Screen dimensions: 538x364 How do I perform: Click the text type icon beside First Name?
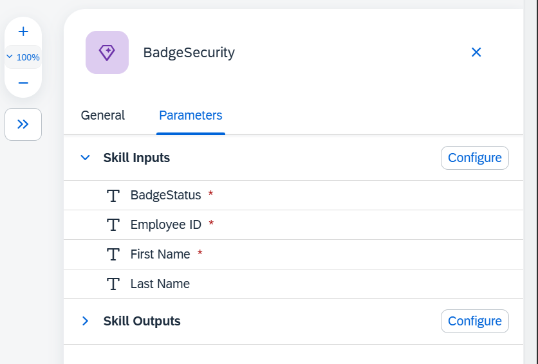point(113,255)
